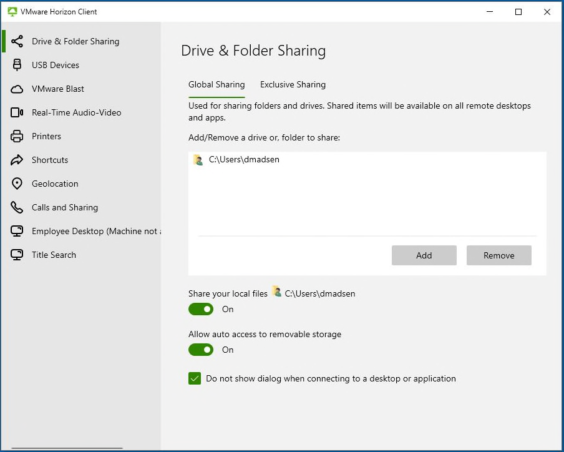
Task: Minimize the VMware Horizon Client window
Action: pyautogui.click(x=490, y=12)
